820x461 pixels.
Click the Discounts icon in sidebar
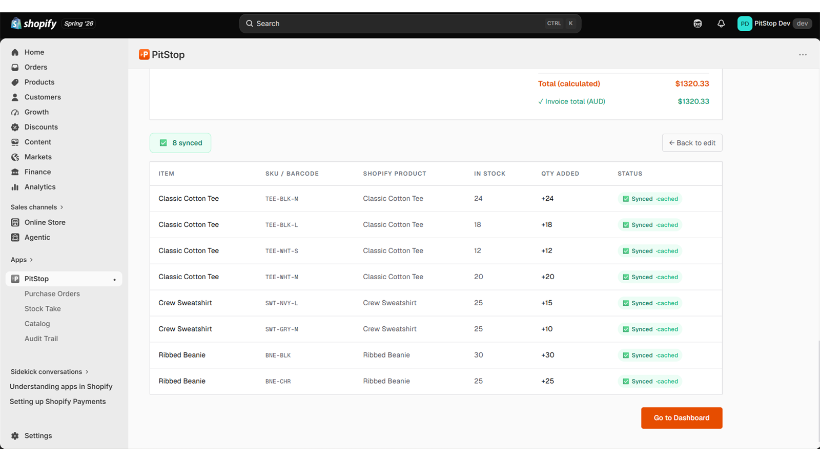pos(15,127)
